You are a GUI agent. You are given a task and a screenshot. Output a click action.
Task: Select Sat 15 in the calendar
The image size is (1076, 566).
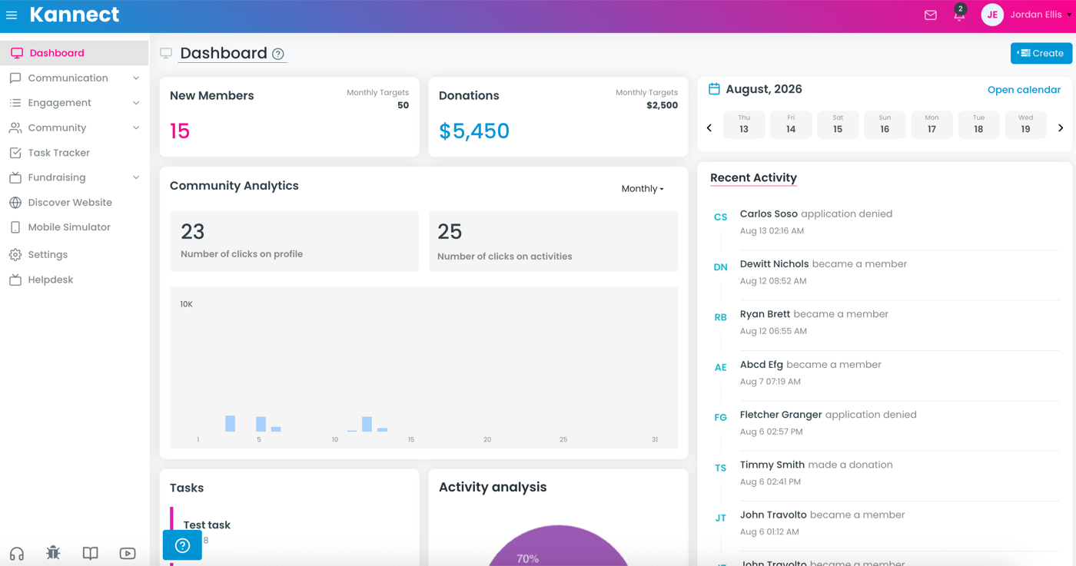[x=838, y=124]
